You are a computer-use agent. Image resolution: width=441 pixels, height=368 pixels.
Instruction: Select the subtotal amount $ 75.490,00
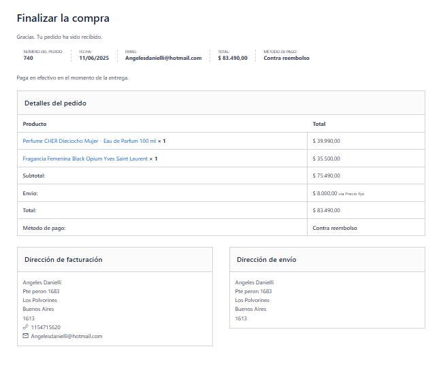tap(327, 175)
